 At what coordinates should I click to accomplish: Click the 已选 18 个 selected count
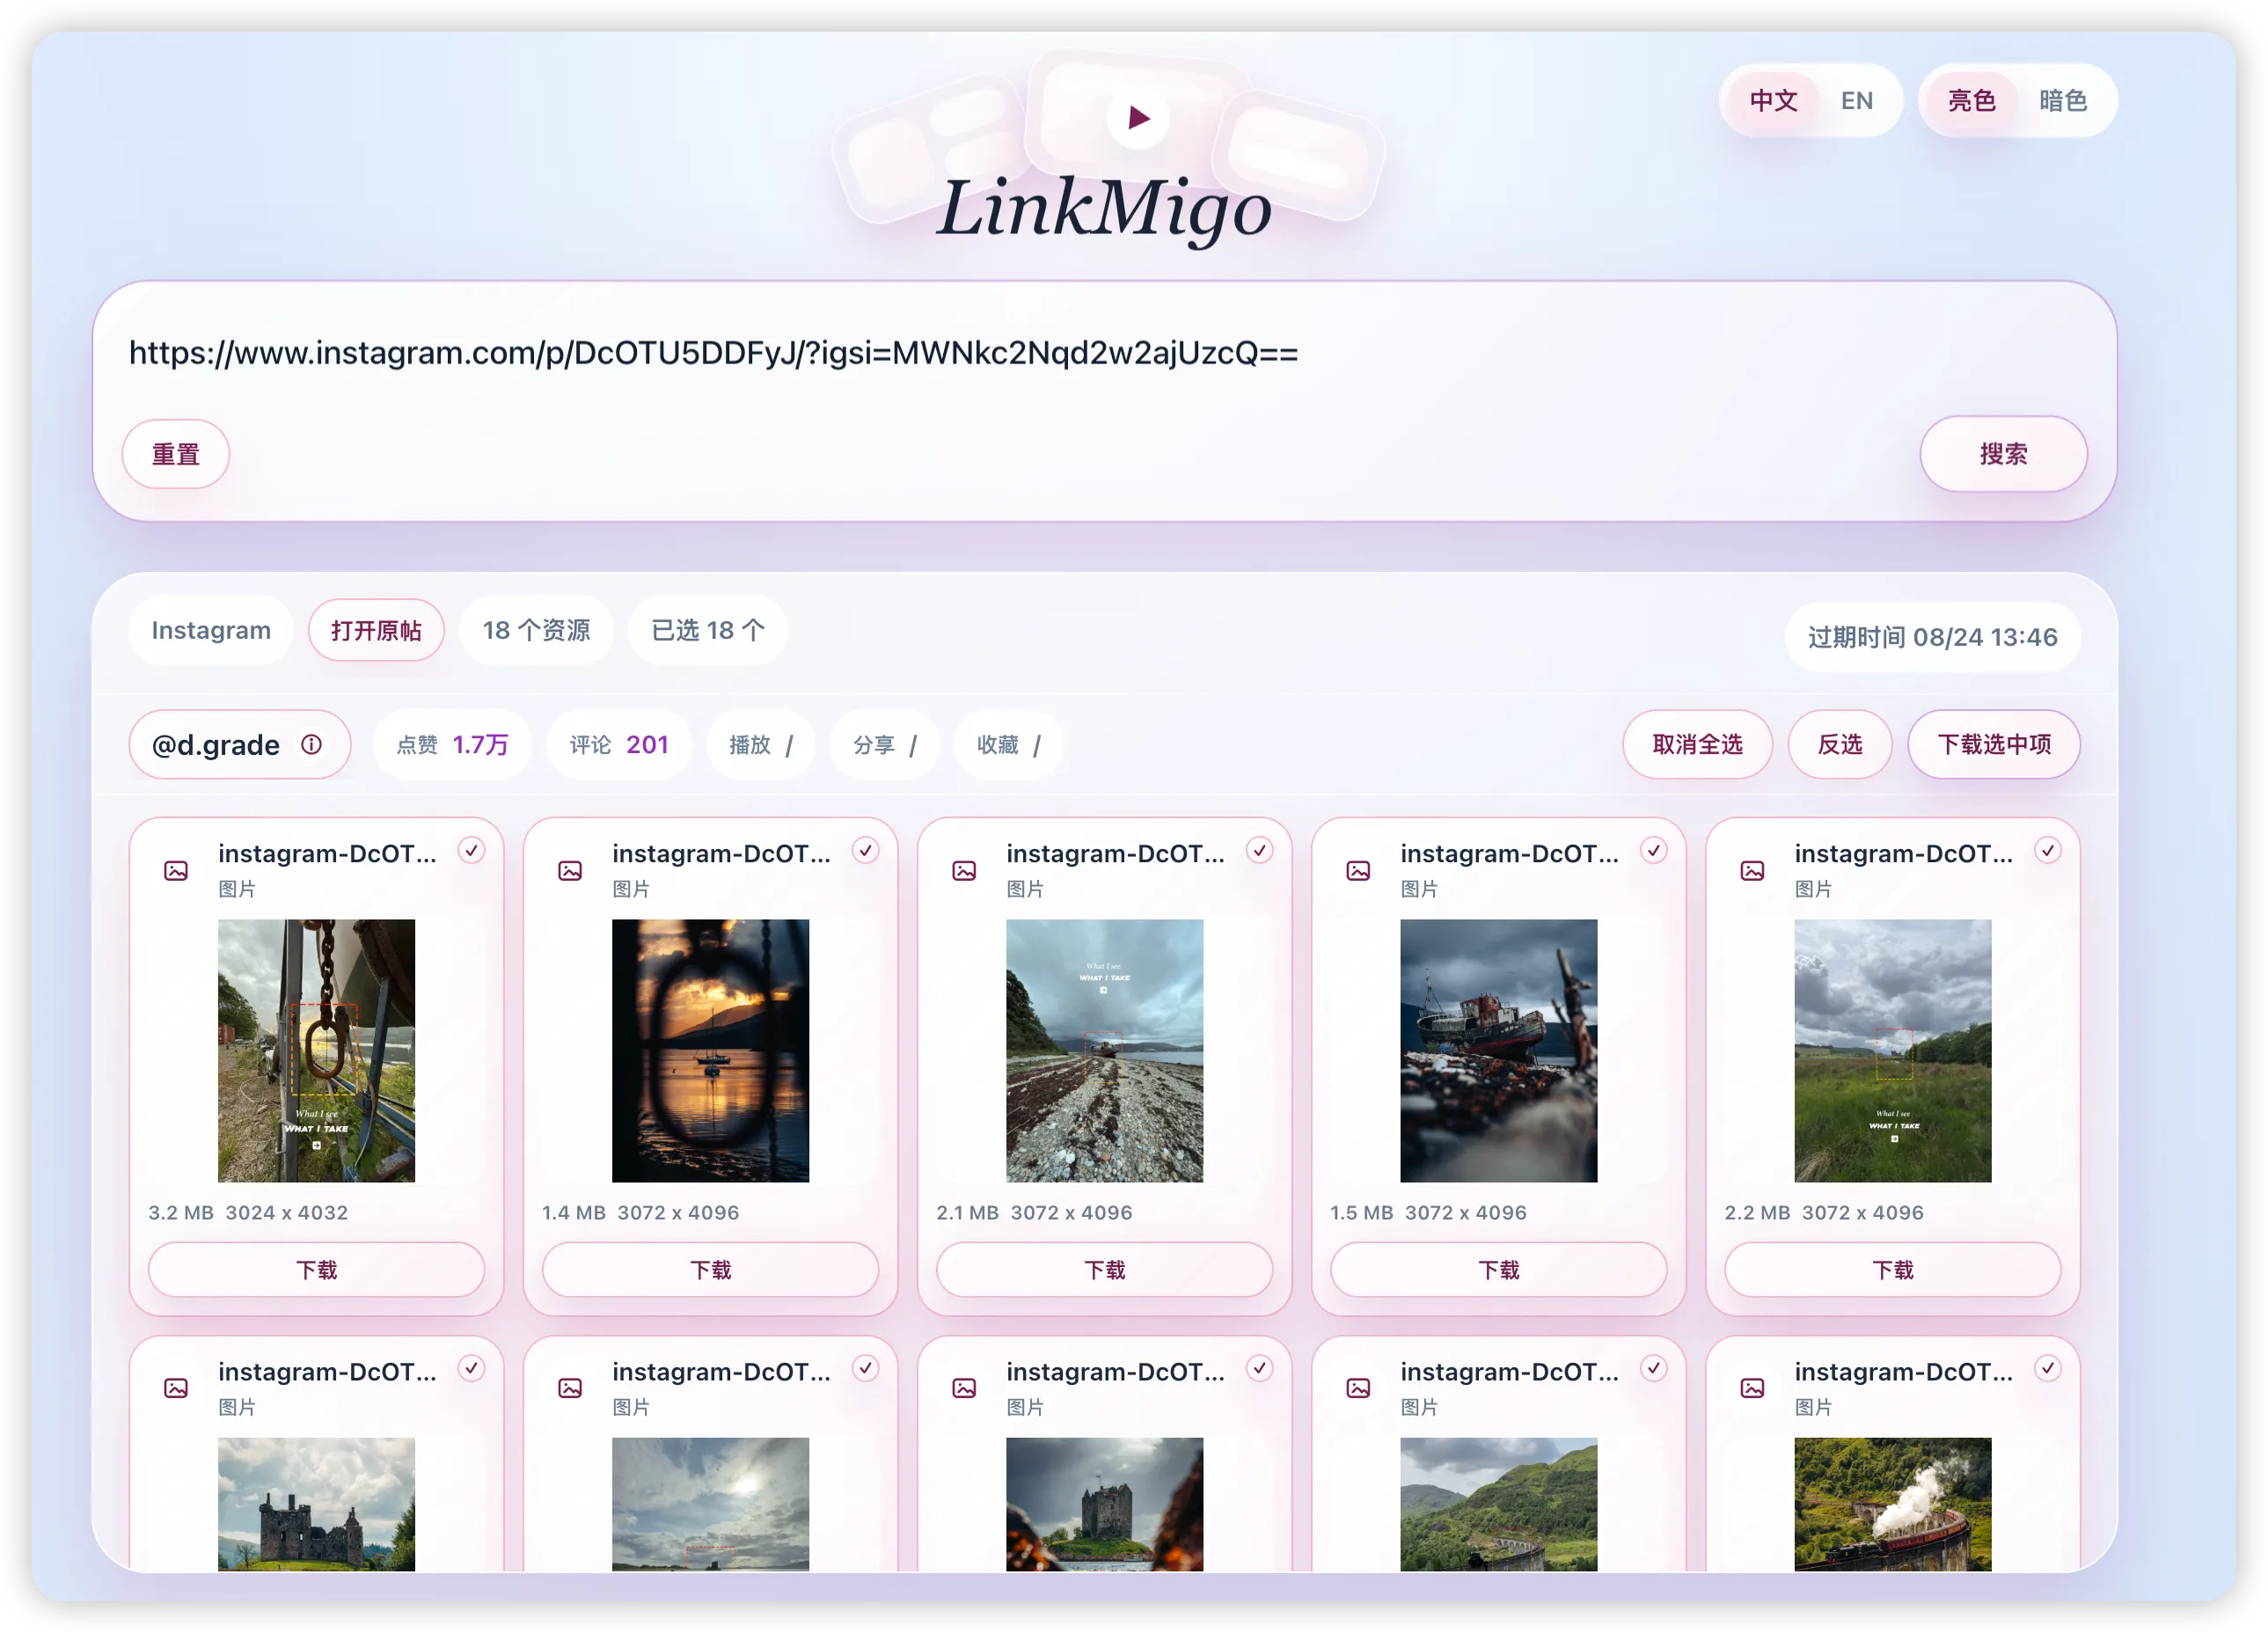[x=708, y=631]
